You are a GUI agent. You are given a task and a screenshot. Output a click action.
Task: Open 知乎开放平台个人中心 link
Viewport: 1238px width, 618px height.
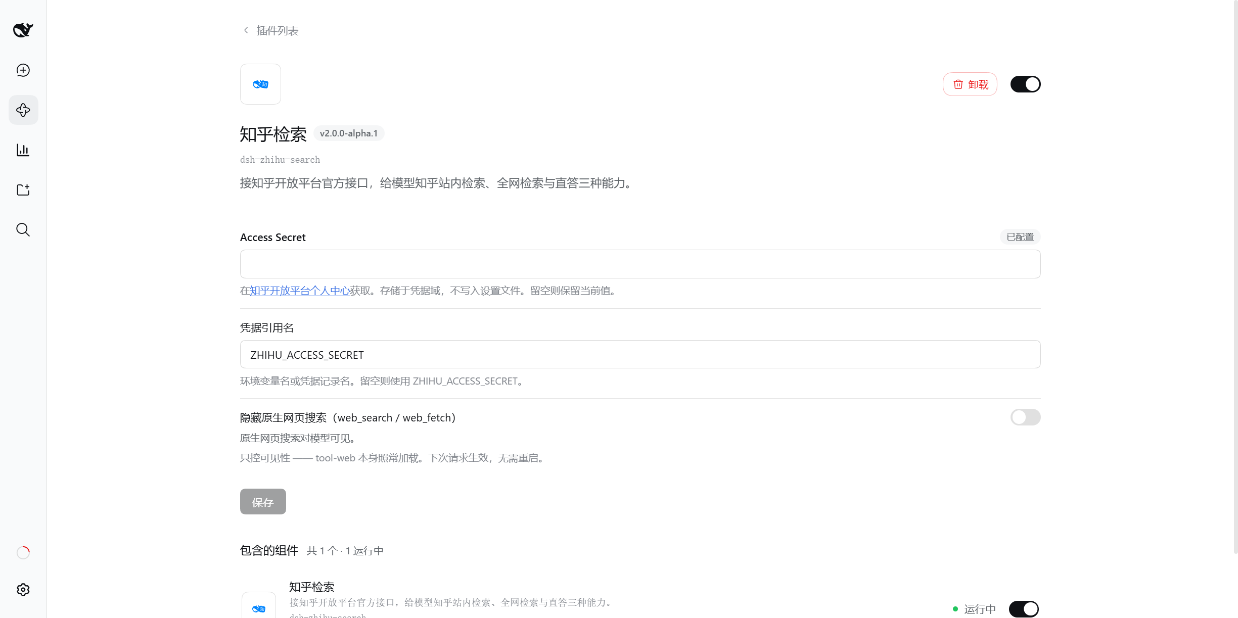pyautogui.click(x=300, y=291)
